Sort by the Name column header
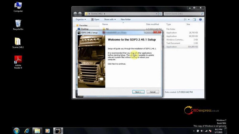 [x=105, y=24]
